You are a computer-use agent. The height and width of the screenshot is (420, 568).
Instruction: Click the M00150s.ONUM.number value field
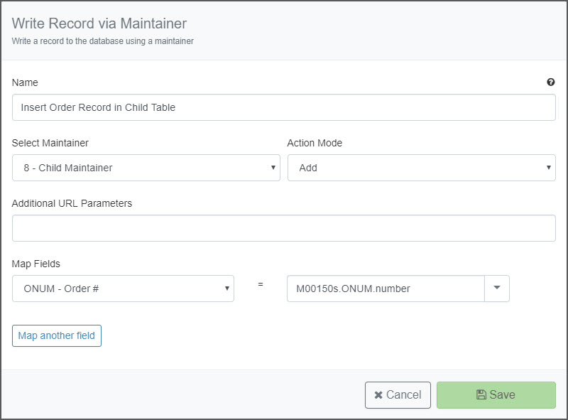386,289
